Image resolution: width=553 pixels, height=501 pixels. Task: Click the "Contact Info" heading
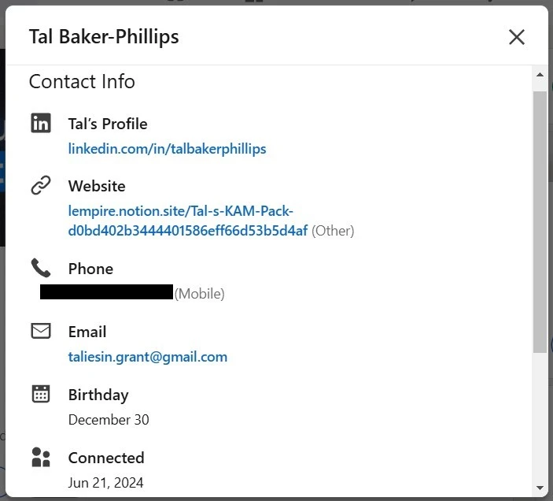(82, 82)
